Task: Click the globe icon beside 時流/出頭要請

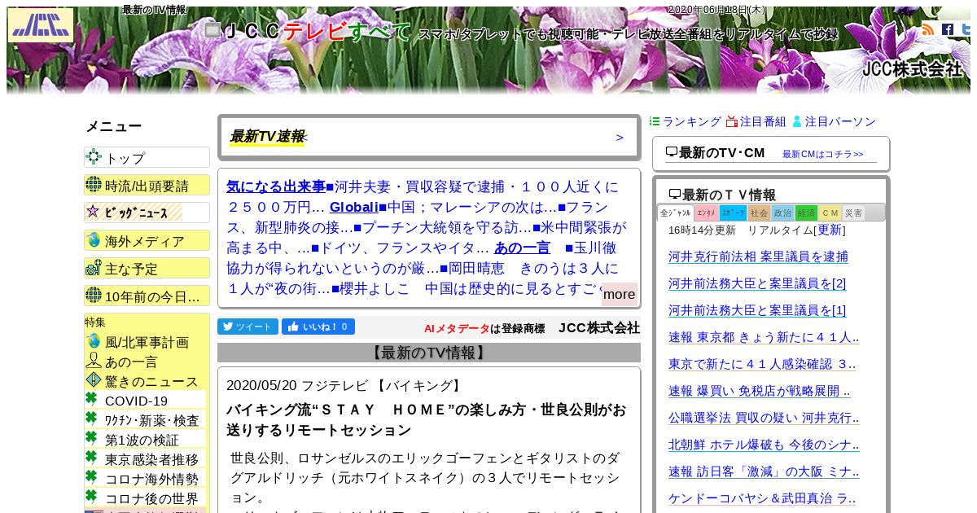Action: point(94,185)
